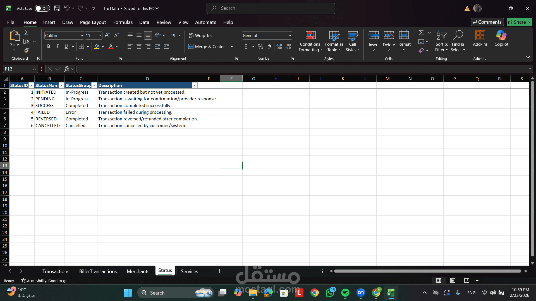The width and height of the screenshot is (536, 301).
Task: Expand the font name Calibri dropdown
Action: (82, 36)
